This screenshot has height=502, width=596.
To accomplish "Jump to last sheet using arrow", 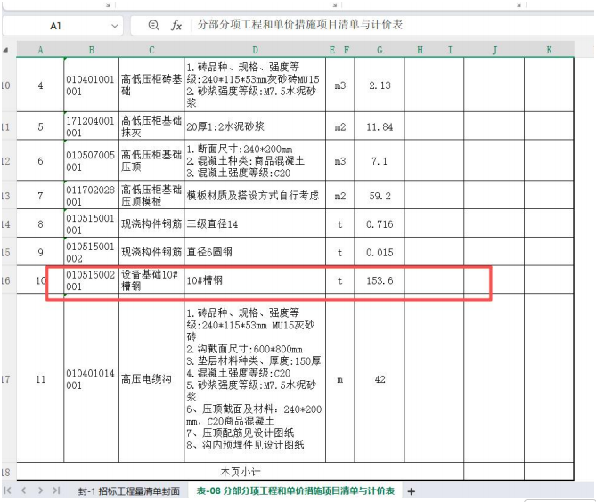I will (x=55, y=491).
